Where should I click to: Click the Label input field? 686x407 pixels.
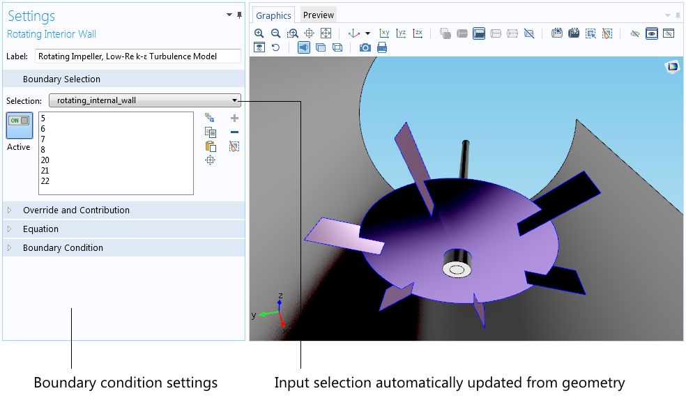138,56
